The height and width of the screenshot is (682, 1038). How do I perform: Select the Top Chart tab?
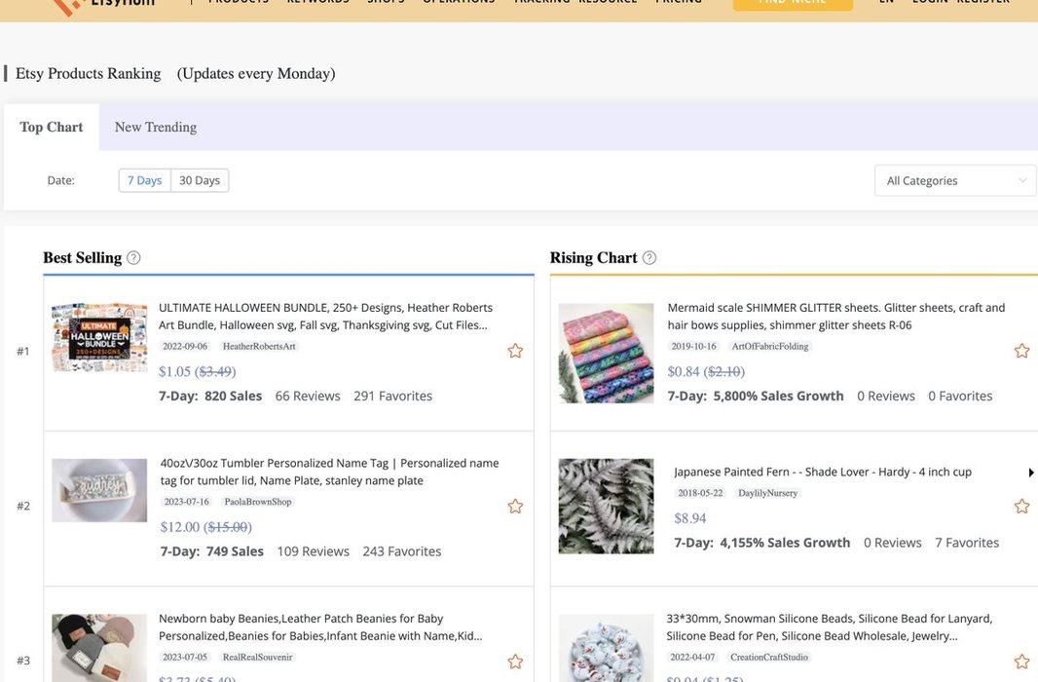click(x=52, y=127)
